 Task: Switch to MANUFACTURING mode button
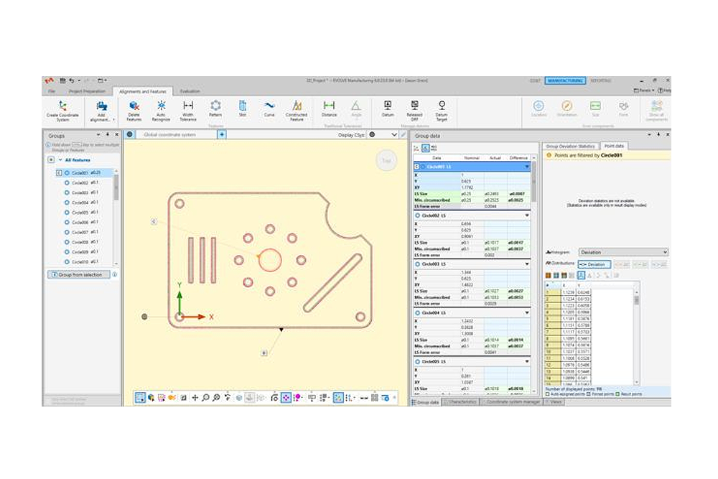tap(564, 81)
